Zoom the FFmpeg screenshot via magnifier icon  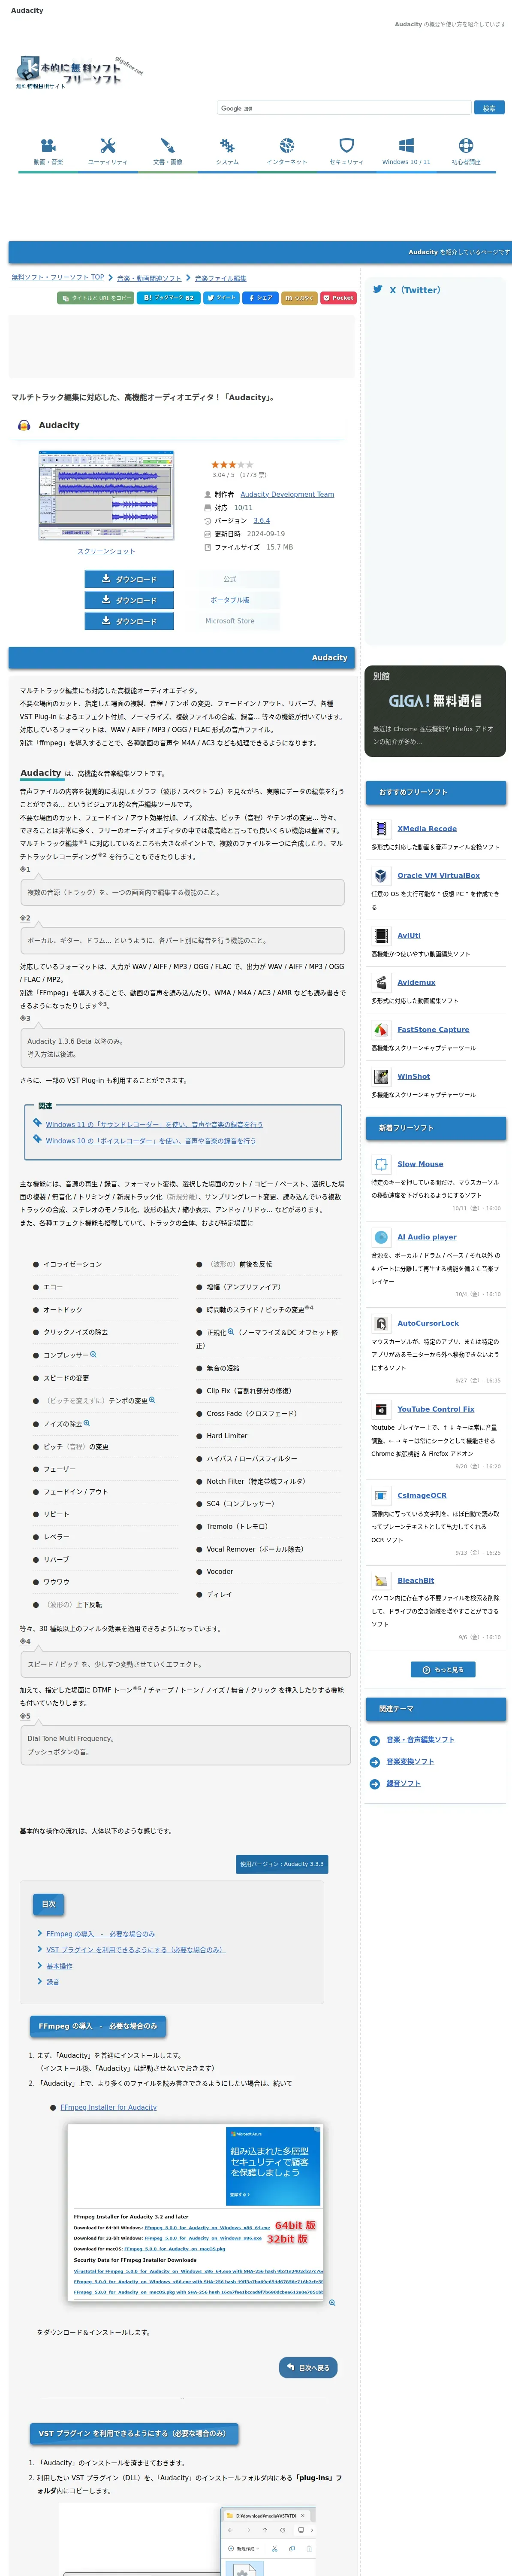[332, 2302]
